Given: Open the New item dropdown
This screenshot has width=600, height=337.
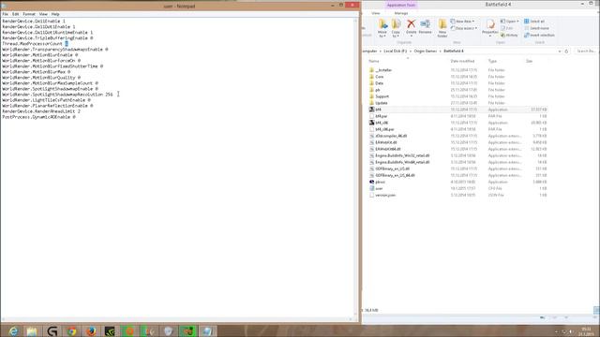Looking at the screenshot, I should point(462,22).
